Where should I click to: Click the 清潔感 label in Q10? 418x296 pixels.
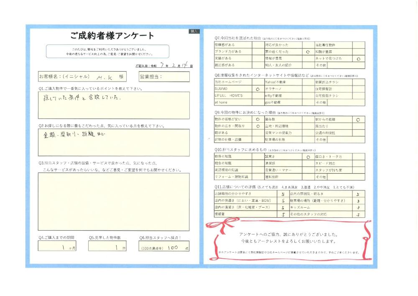270,163
